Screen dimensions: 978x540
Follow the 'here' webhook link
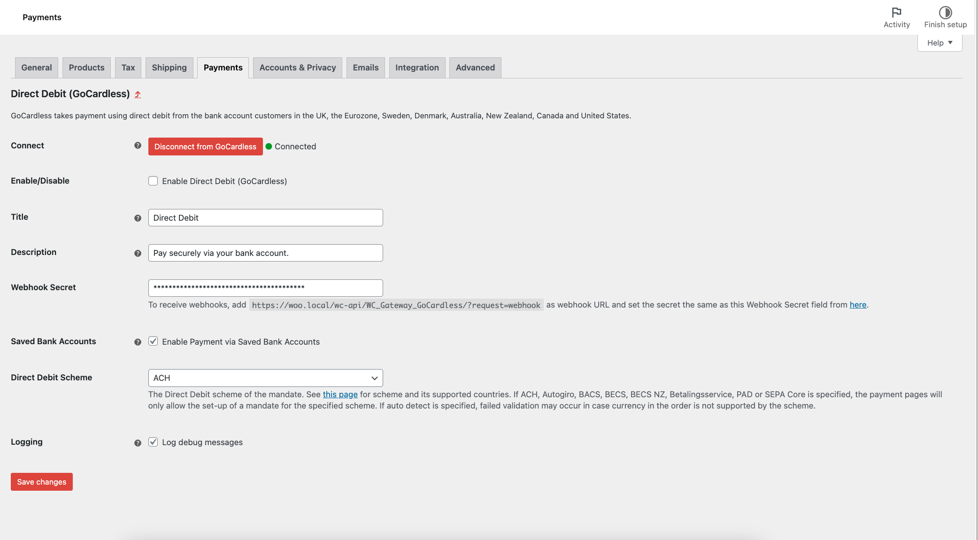pos(858,305)
